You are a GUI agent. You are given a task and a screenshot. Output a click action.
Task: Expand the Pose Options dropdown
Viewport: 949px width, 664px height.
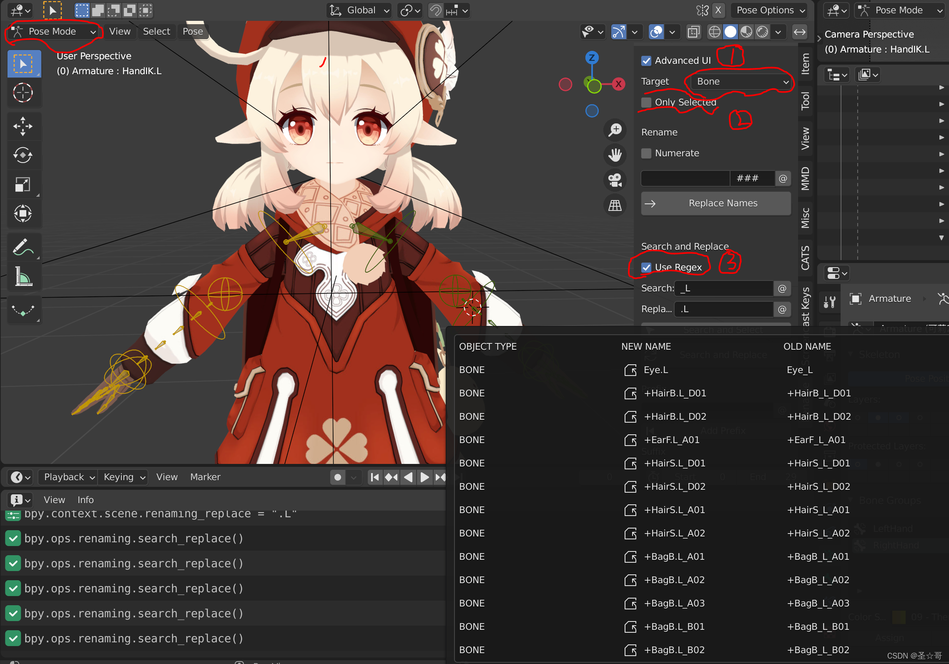[x=770, y=10]
